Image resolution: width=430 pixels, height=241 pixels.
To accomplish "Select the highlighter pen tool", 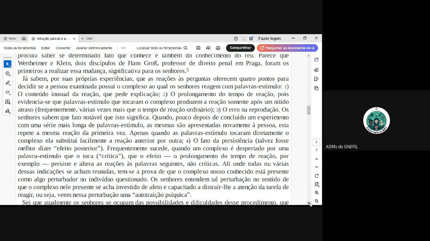I will (8, 83).
